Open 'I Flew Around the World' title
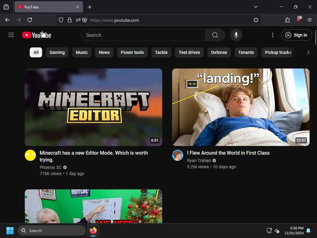This screenshot has height=238, width=317. coord(228,153)
